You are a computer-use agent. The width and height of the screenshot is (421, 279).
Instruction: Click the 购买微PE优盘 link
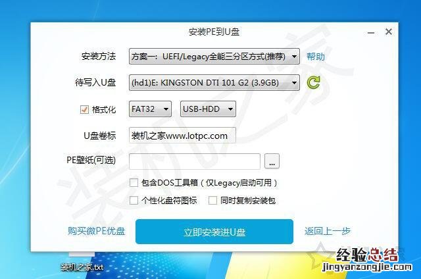point(97,231)
